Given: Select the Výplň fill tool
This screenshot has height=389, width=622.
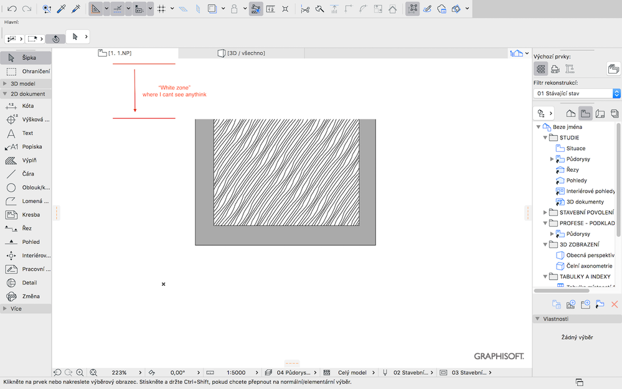Looking at the screenshot, I should pos(26,159).
